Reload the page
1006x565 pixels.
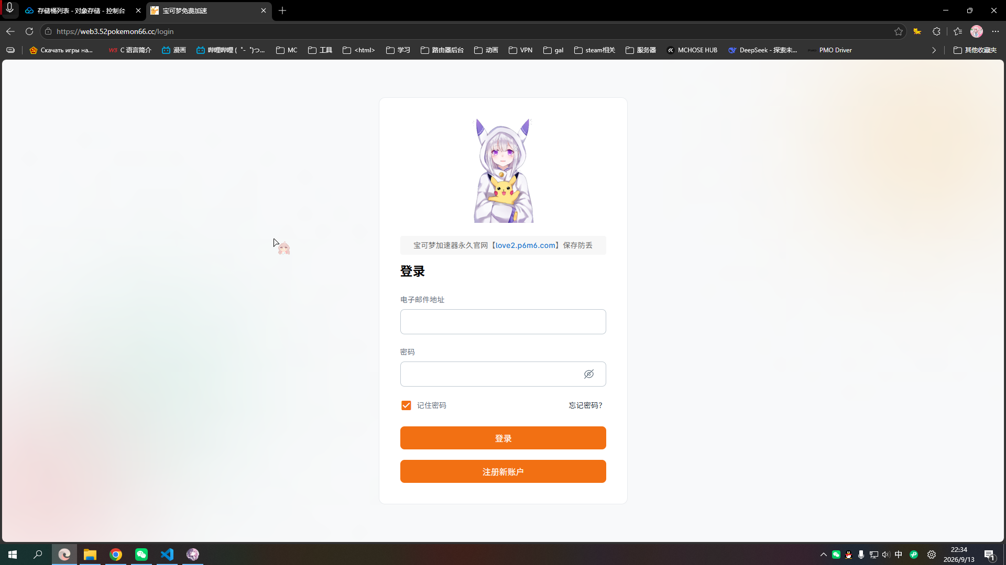tap(29, 31)
